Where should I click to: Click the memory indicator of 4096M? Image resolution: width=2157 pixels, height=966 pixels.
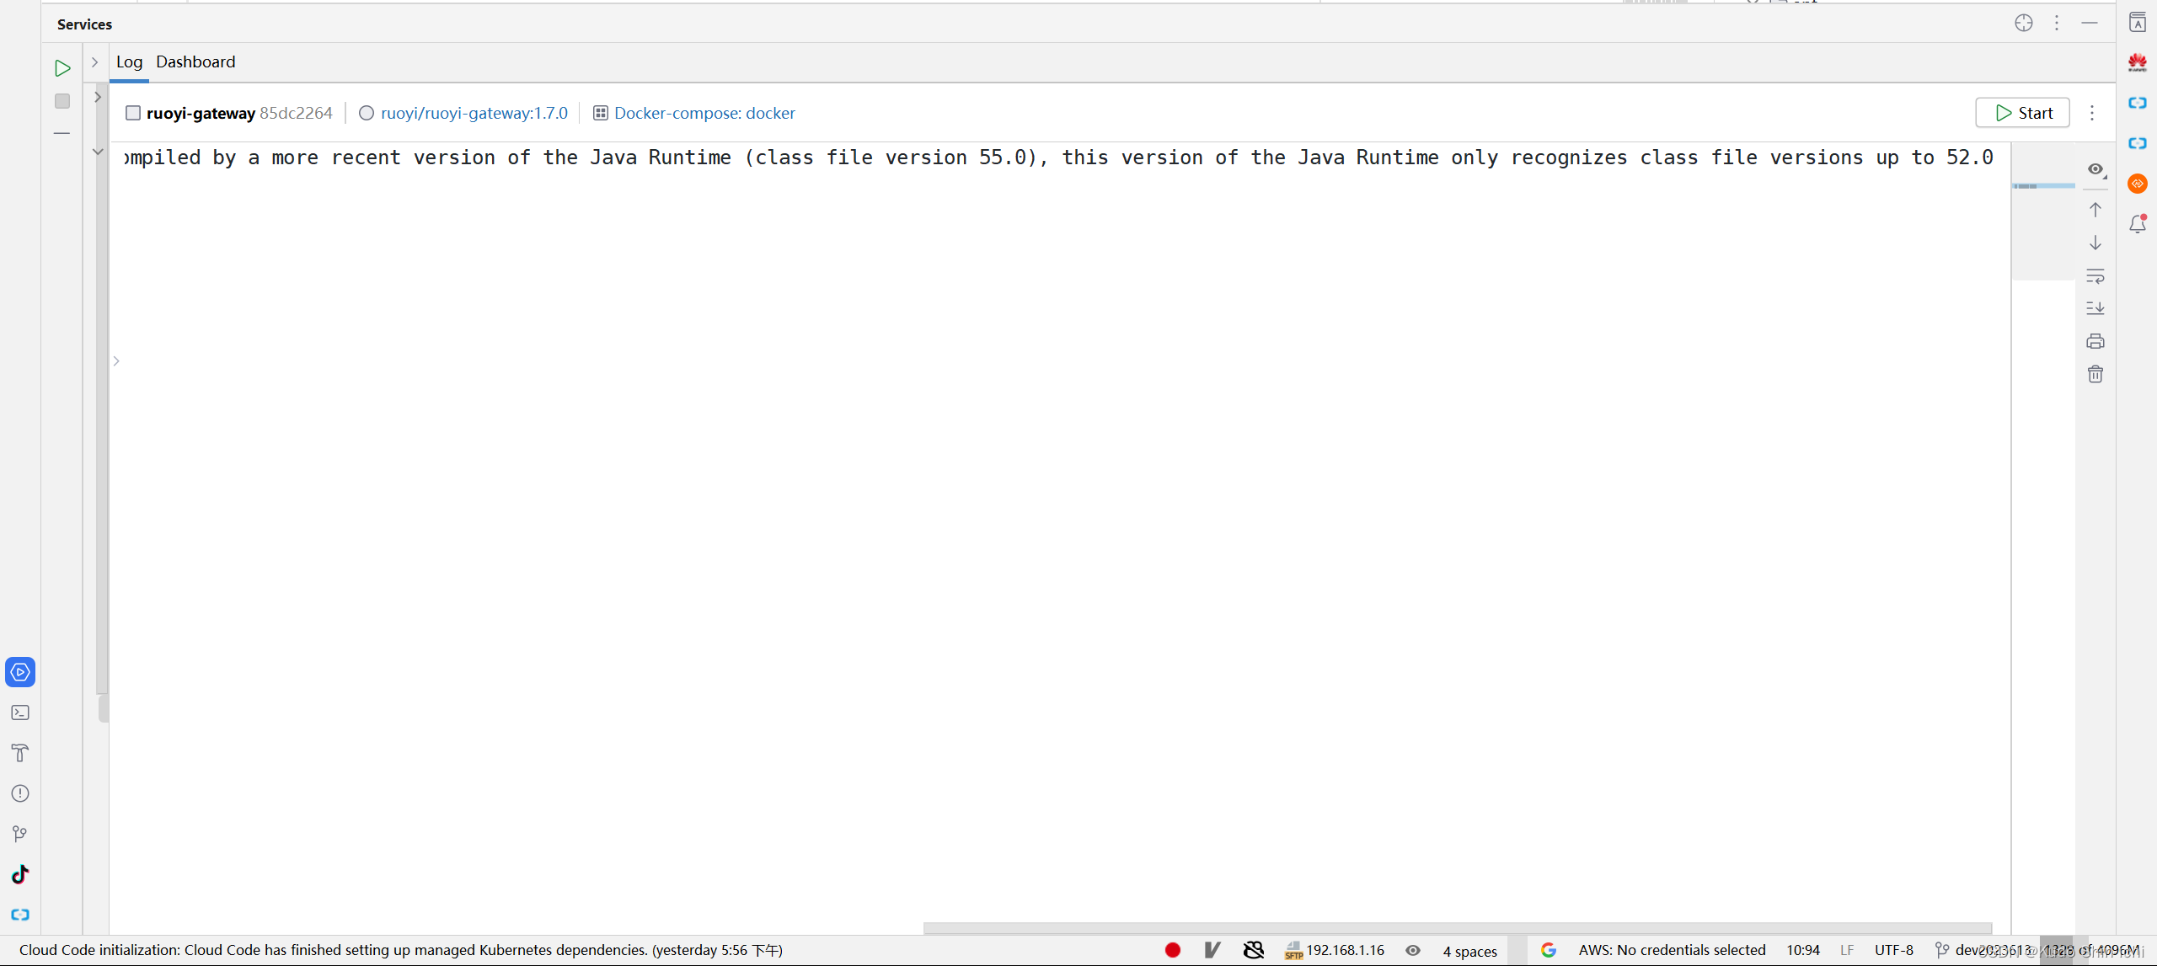click(2091, 950)
